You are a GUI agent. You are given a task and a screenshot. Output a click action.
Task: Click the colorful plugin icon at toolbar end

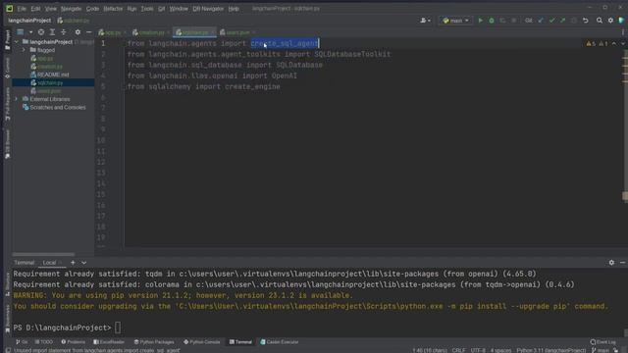(621, 21)
